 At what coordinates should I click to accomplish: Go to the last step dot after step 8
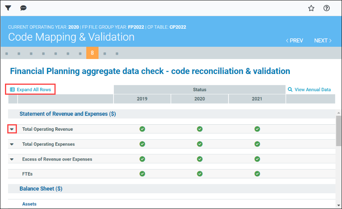pos(117,53)
